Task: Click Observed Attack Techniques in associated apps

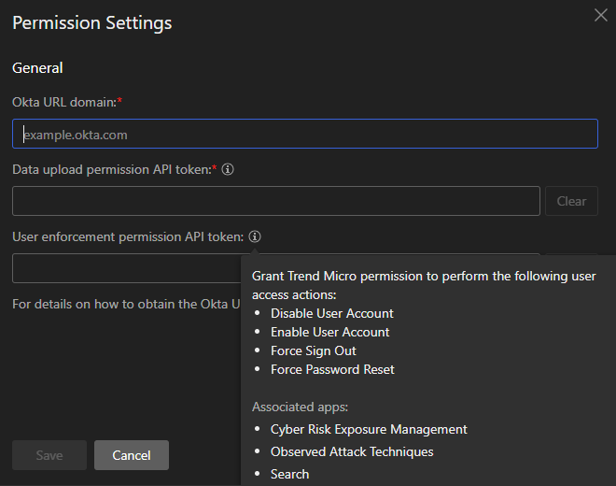Action: (x=352, y=451)
